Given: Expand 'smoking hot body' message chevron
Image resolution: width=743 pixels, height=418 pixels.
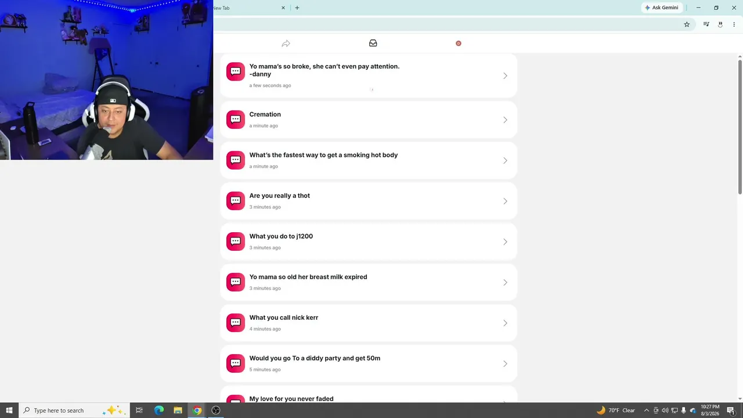Looking at the screenshot, I should tap(505, 160).
